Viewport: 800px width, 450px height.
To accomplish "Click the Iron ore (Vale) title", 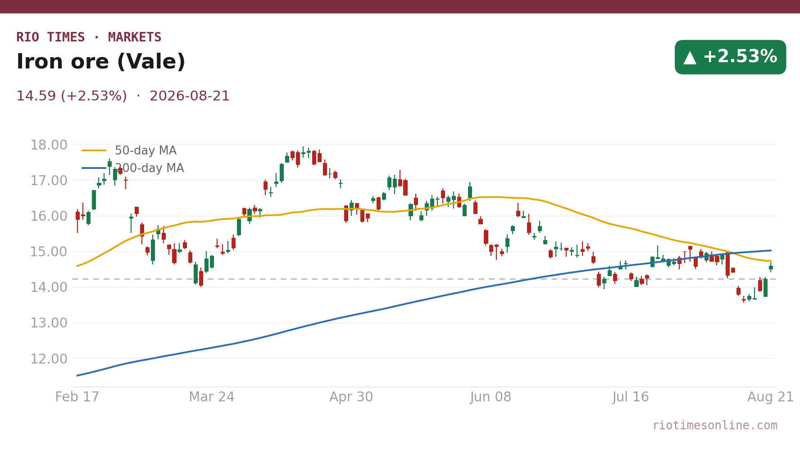I will pyautogui.click(x=101, y=62).
